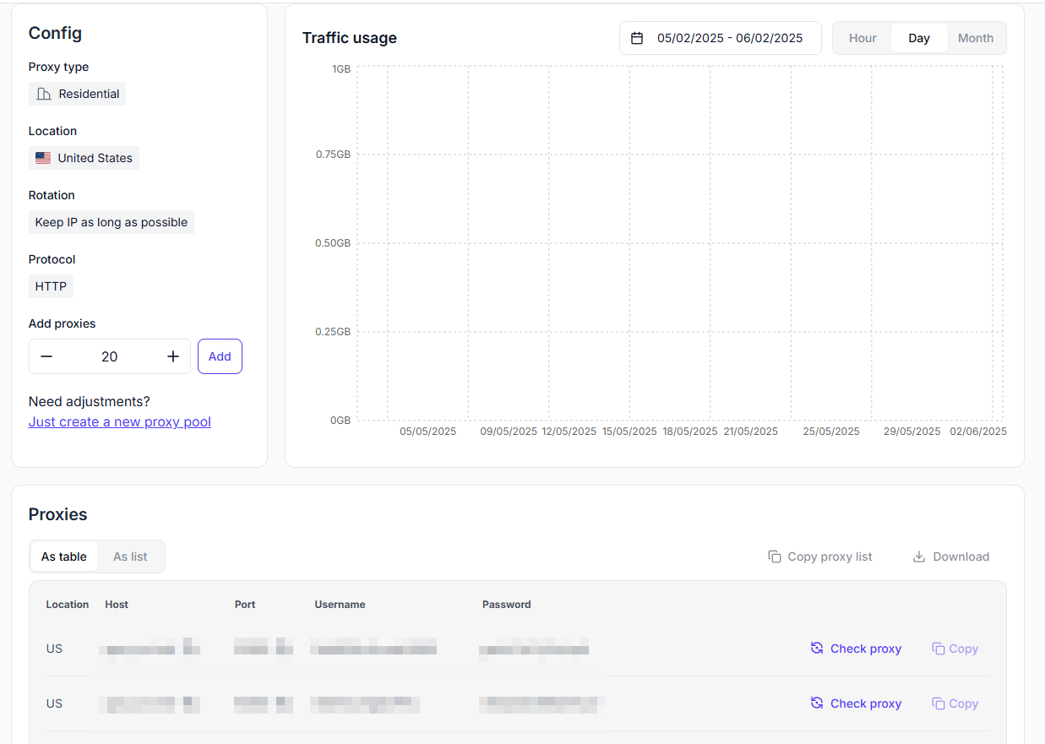Click the Username column header
Screen dimensions: 1045x744
point(340,605)
